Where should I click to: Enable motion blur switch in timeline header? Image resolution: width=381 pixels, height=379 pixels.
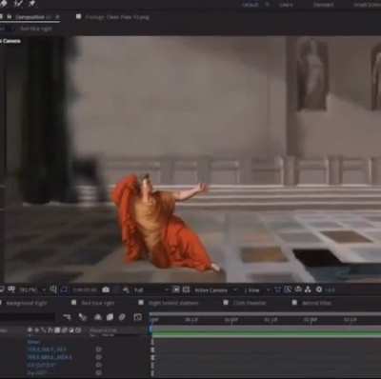point(122,317)
